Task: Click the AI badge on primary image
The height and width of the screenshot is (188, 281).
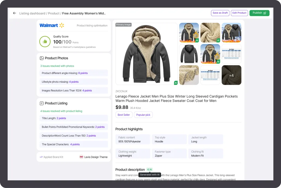Action: tap(176, 83)
